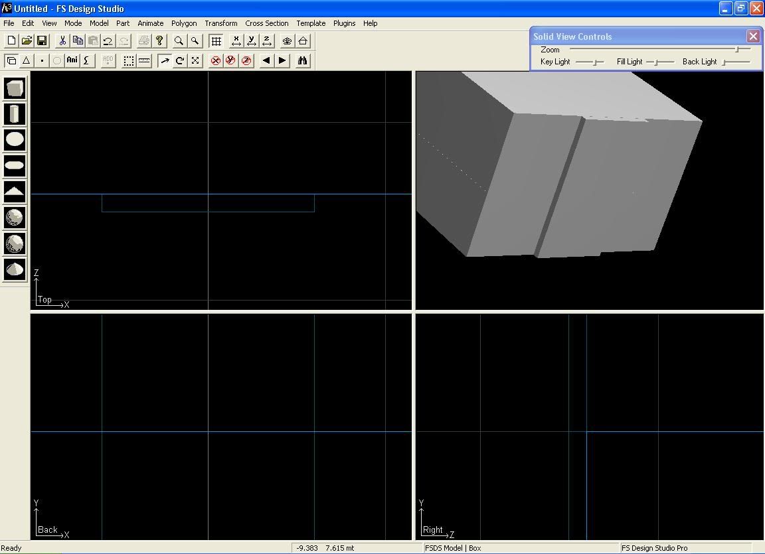Click 'FS Design Studio Pro' in status bar
The width and height of the screenshot is (765, 554).
(654, 548)
